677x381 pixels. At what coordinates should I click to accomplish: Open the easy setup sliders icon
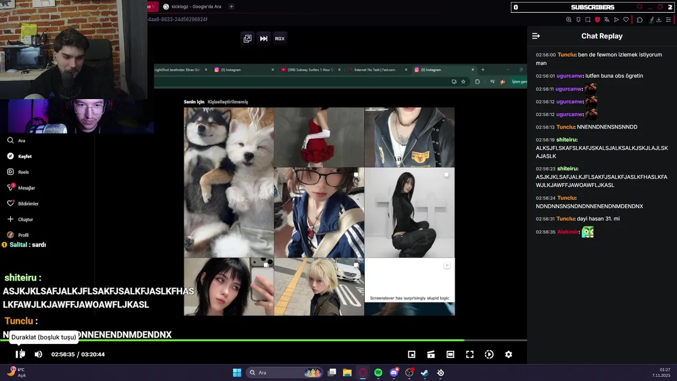pos(668,20)
